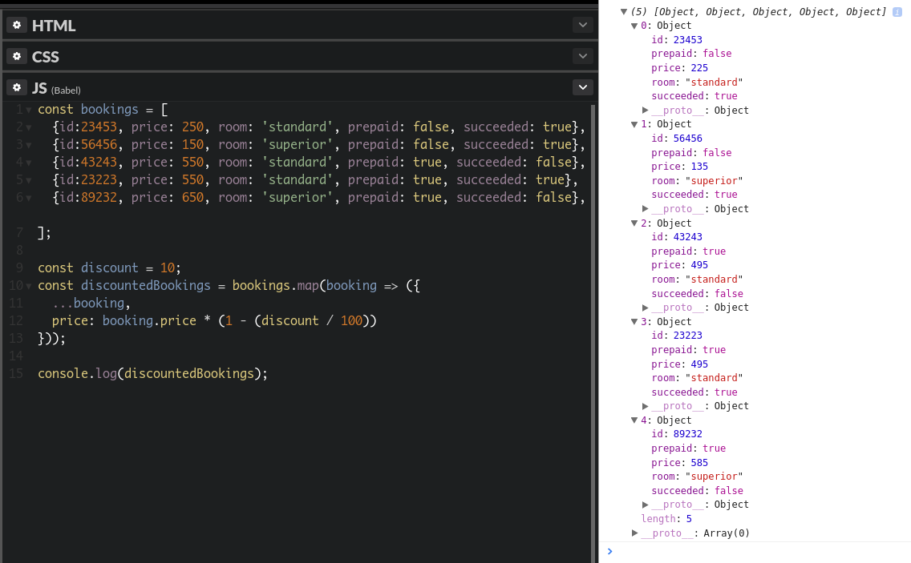911x563 pixels.
Task: Collapse console object 0
Action: (x=634, y=26)
